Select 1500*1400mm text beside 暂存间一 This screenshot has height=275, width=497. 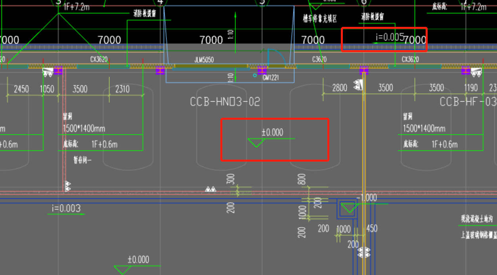click(84, 128)
